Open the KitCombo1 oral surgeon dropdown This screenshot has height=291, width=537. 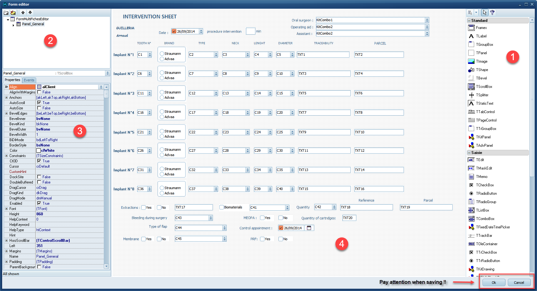pos(427,20)
